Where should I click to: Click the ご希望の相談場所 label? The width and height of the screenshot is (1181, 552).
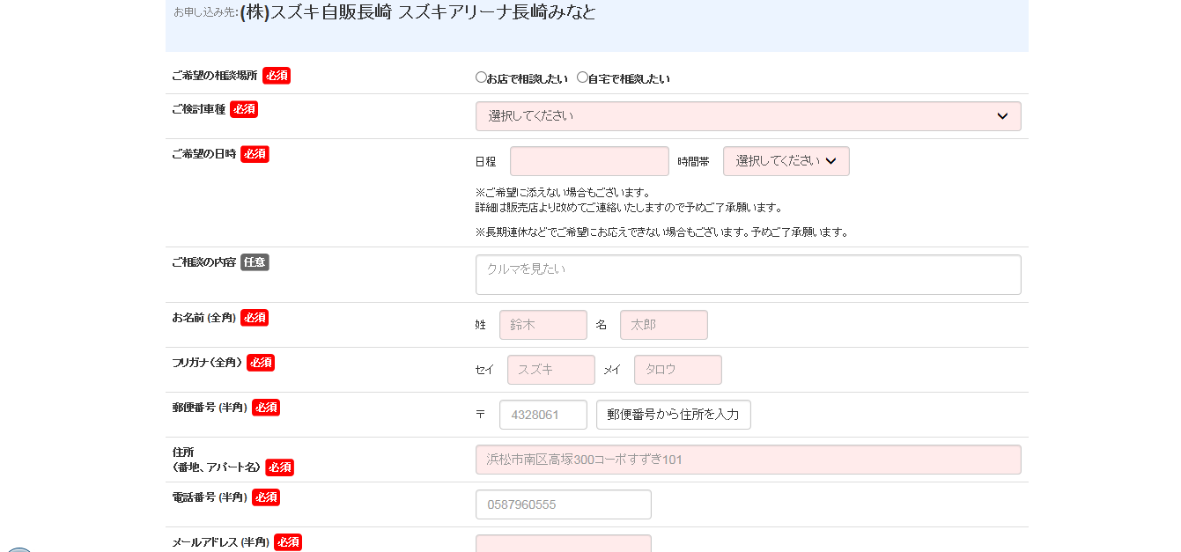point(215,76)
